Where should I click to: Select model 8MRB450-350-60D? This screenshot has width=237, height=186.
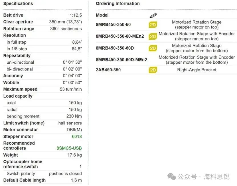[x=115, y=48]
